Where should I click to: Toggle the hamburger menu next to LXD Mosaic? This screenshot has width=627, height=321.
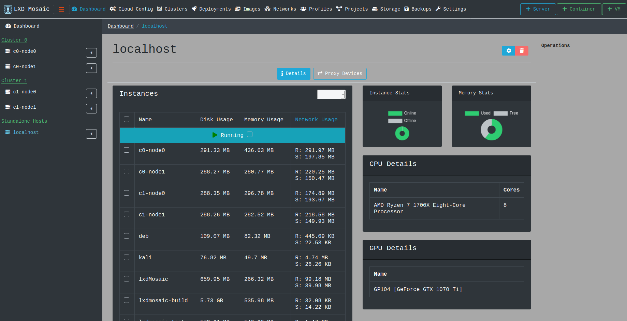pos(61,9)
